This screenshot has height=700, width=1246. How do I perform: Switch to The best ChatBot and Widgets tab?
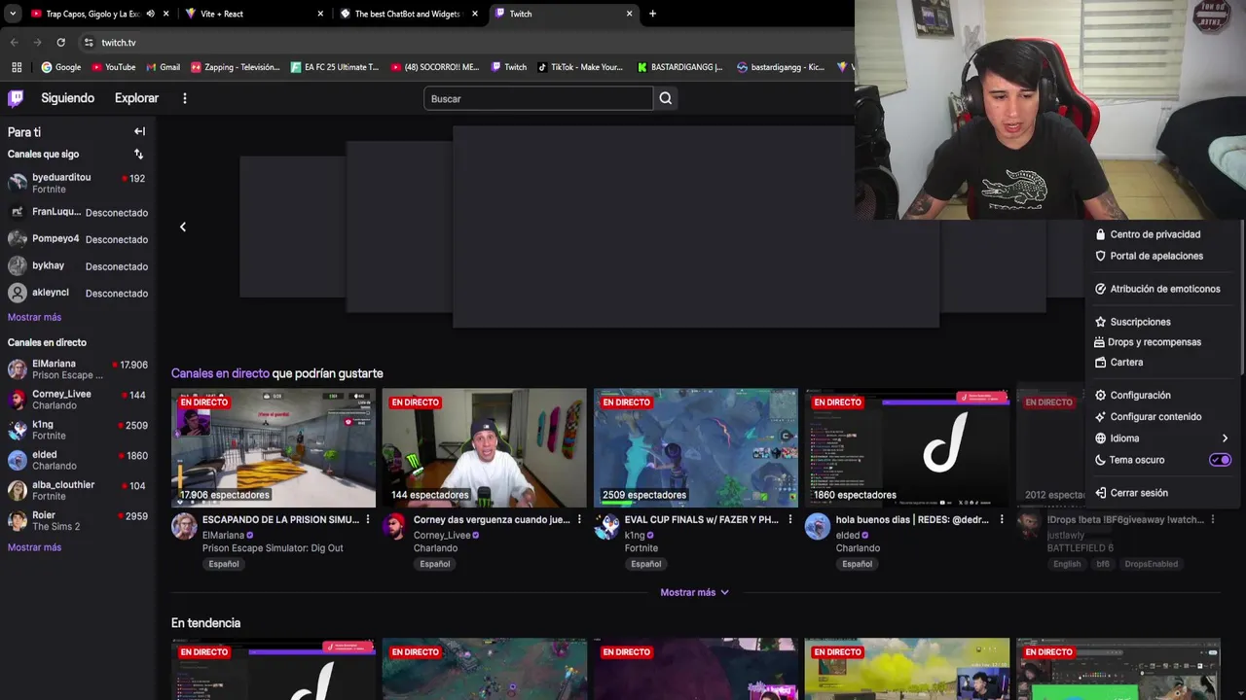[x=407, y=14]
